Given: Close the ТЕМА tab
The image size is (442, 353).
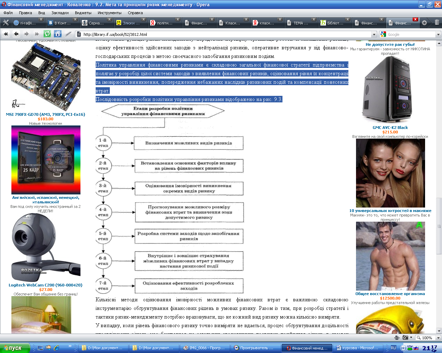Looking at the screenshot, I should [x=314, y=20].
